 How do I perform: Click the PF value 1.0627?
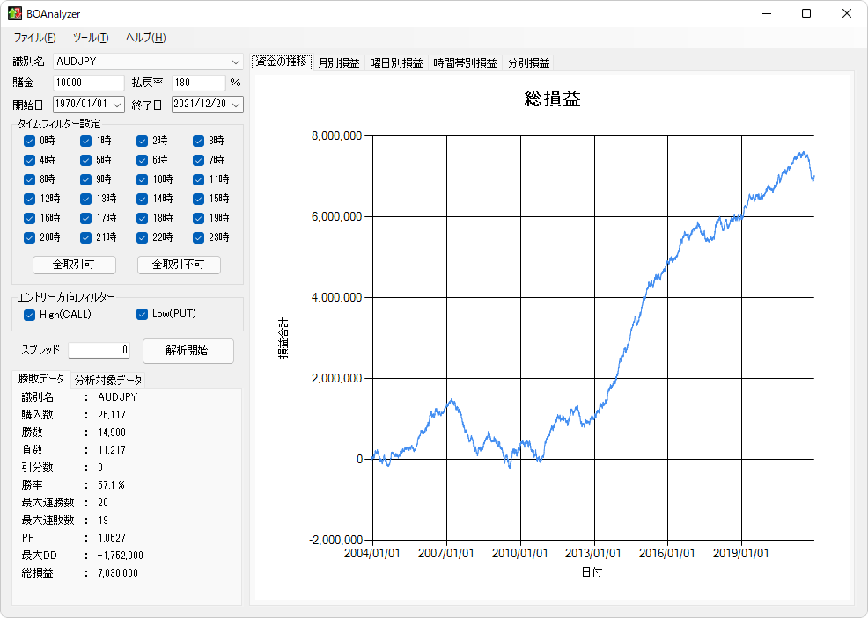point(112,538)
